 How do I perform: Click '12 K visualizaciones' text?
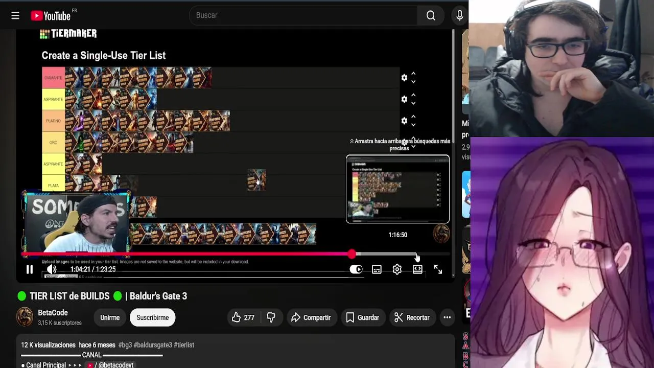click(48, 345)
